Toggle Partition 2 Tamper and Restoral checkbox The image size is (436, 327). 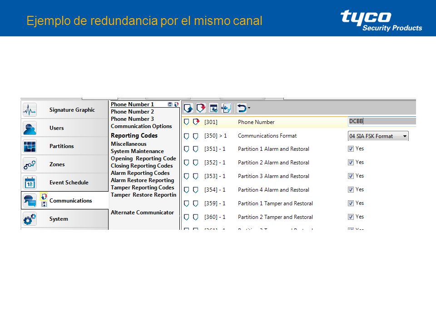[351, 217]
